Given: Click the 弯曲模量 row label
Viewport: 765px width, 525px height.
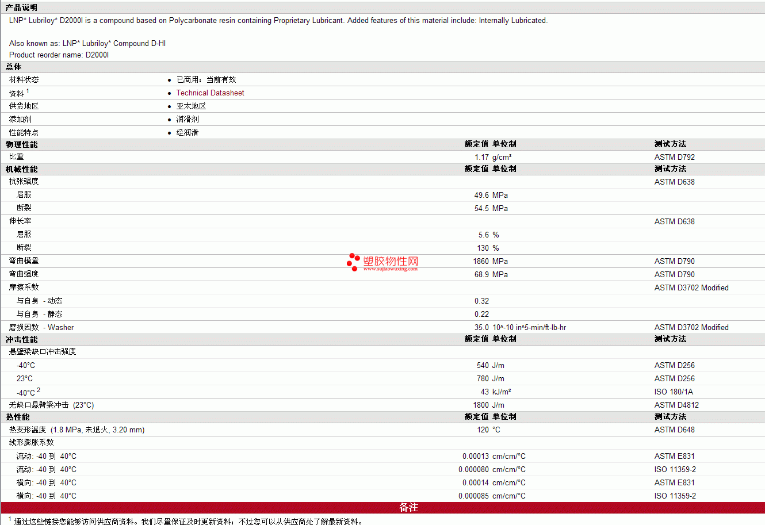Looking at the screenshot, I should 24,260.
